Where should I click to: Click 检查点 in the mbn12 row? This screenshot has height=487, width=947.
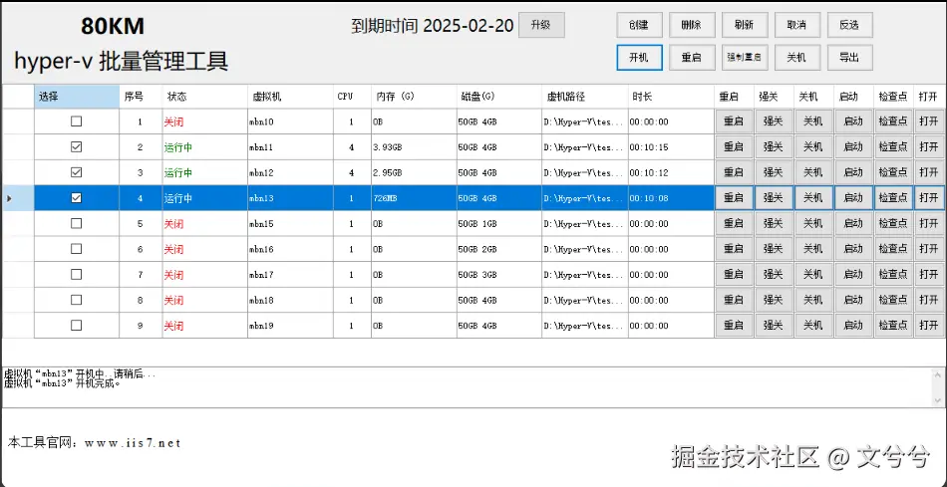click(x=893, y=172)
